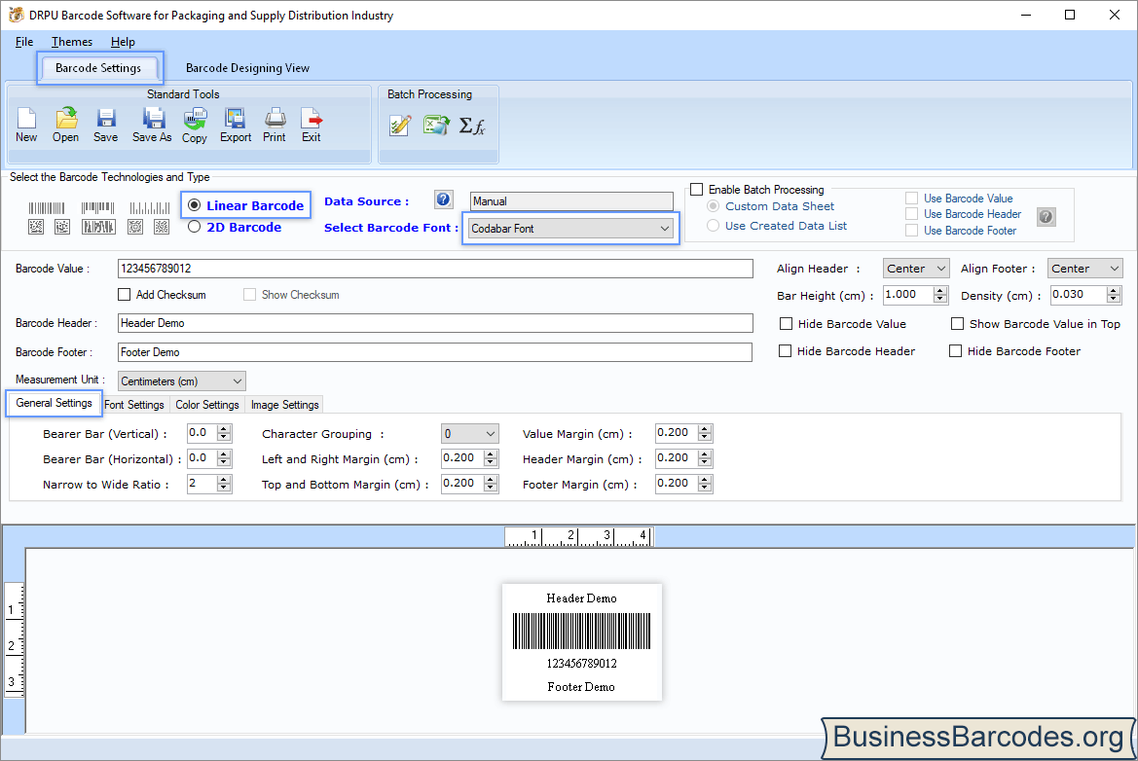1138x761 pixels.
Task: Enable Batch Processing checkbox
Action: pos(697,190)
